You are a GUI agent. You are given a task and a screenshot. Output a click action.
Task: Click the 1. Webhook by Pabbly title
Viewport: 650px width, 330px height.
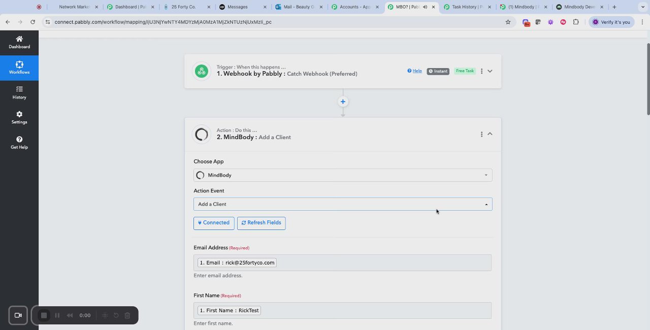coord(287,74)
